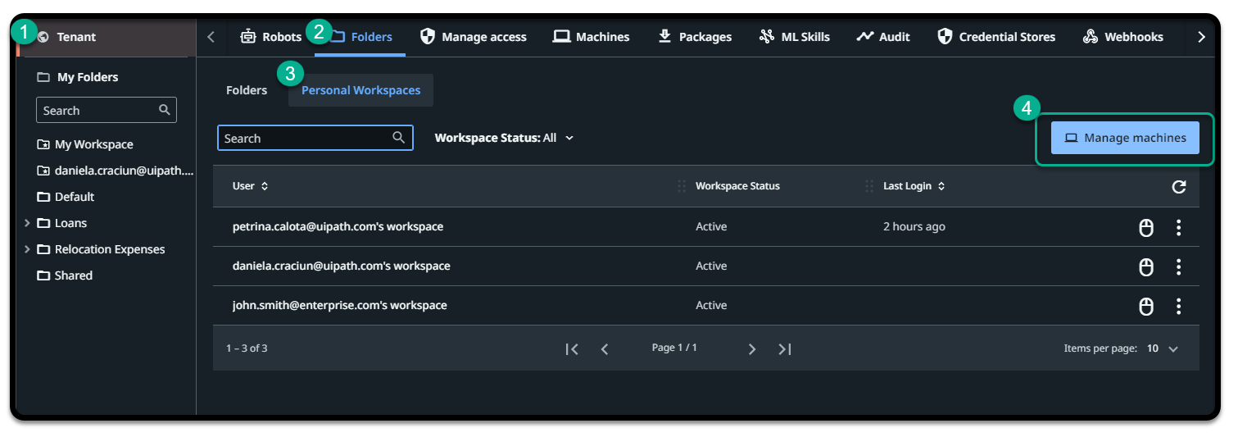The image size is (1238, 437).
Task: Click the Robots tab robot icon
Action: coord(248,36)
